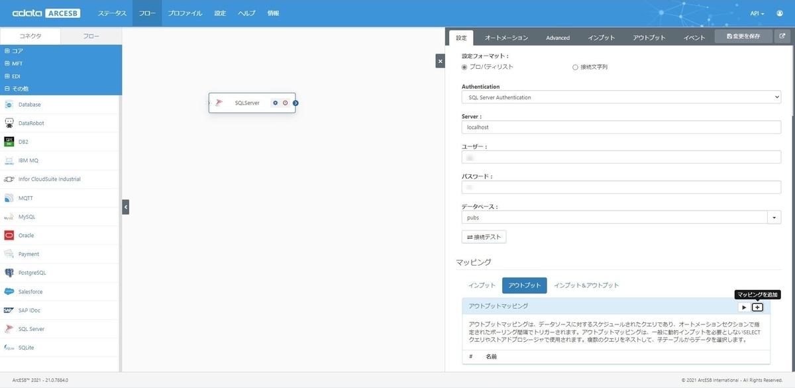Open 設定 in top navigation bar
This screenshot has width=795, height=388.
(221, 13)
